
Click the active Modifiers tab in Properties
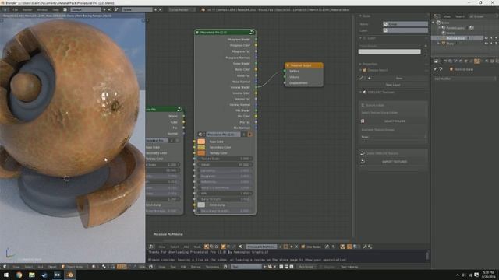(476, 61)
